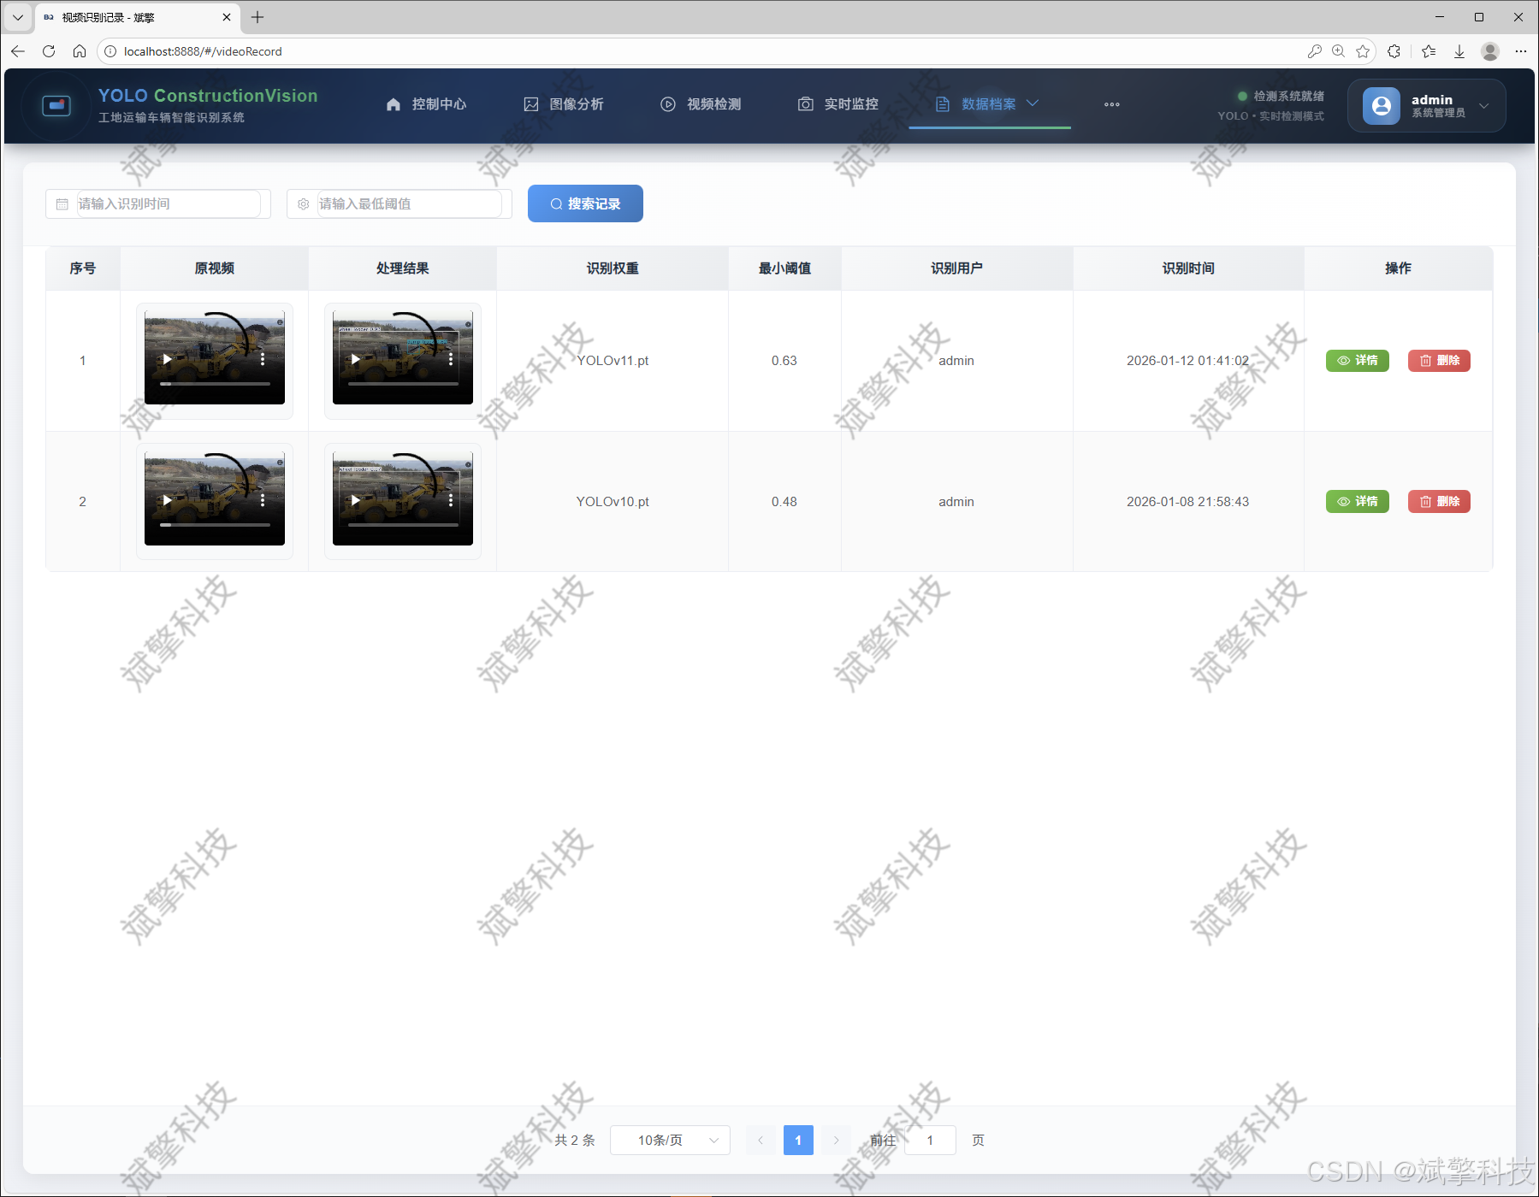
Task: Go to previous page arrow in pagination
Action: click(x=761, y=1140)
